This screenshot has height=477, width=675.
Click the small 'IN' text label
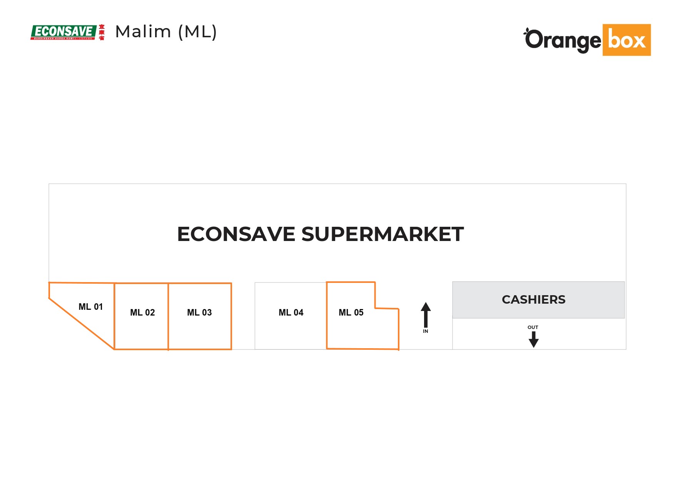426,331
